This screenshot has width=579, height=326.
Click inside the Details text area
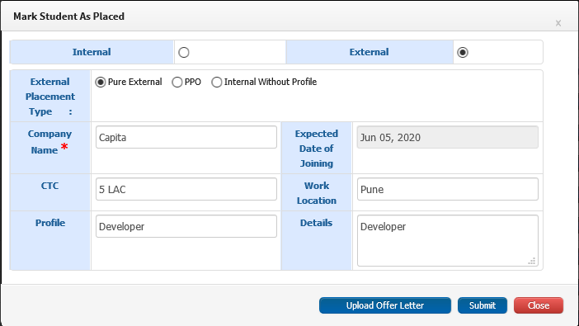click(x=448, y=241)
